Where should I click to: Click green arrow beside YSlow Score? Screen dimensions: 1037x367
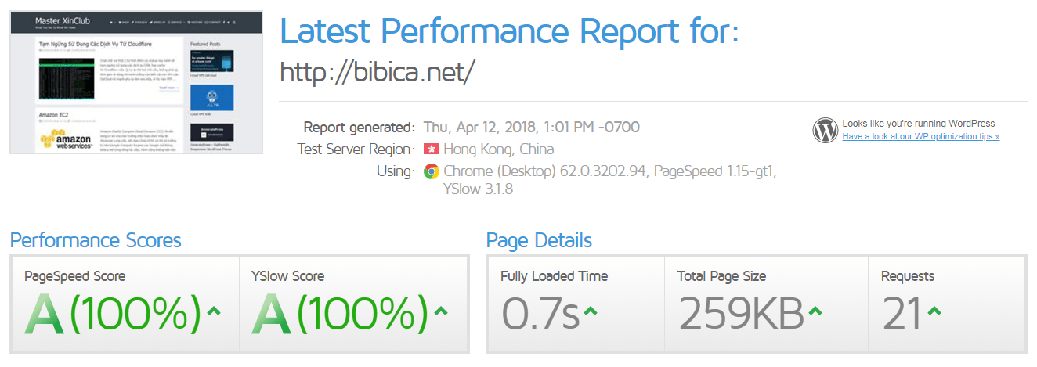pos(441,311)
